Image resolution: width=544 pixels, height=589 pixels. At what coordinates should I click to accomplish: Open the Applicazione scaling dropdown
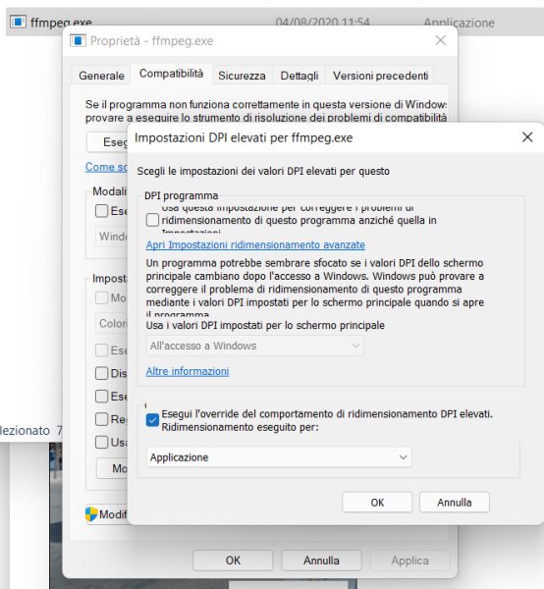[x=279, y=457]
